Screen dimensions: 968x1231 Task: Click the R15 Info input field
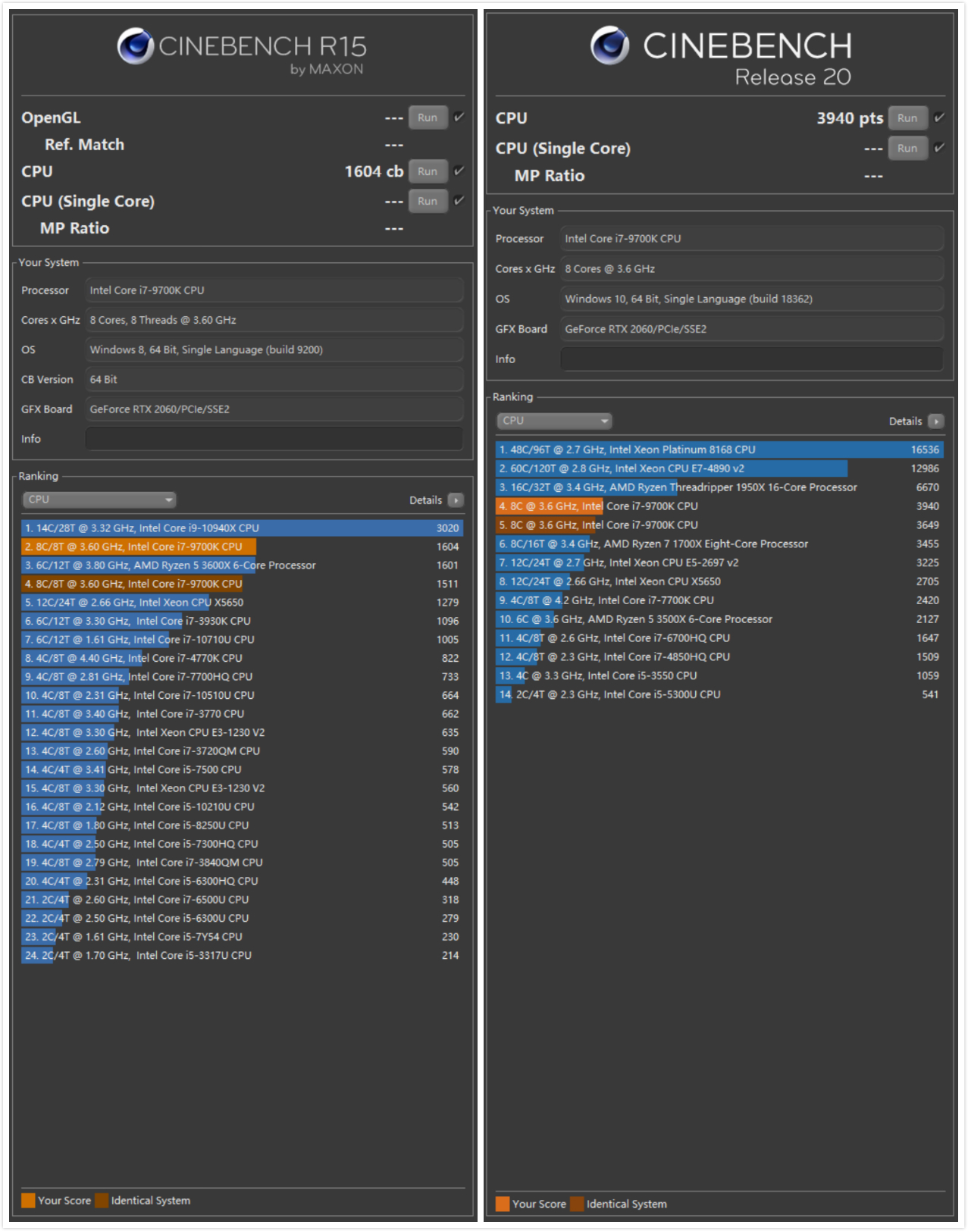pyautogui.click(x=274, y=439)
